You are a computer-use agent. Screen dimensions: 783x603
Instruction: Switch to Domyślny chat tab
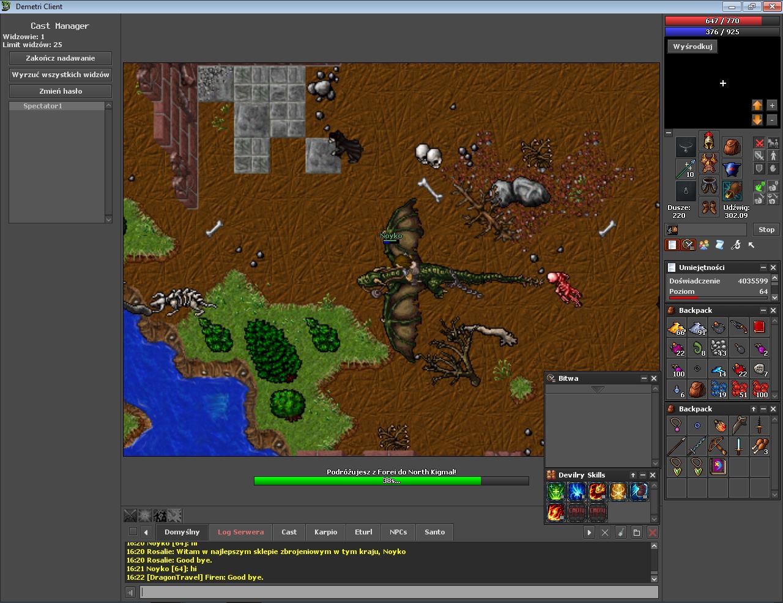182,532
